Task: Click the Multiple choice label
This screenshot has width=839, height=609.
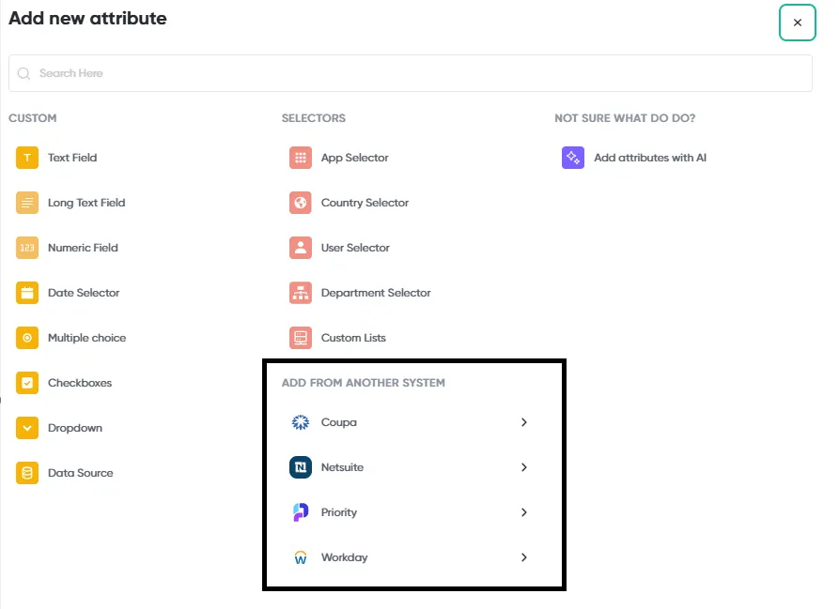Action: point(86,338)
